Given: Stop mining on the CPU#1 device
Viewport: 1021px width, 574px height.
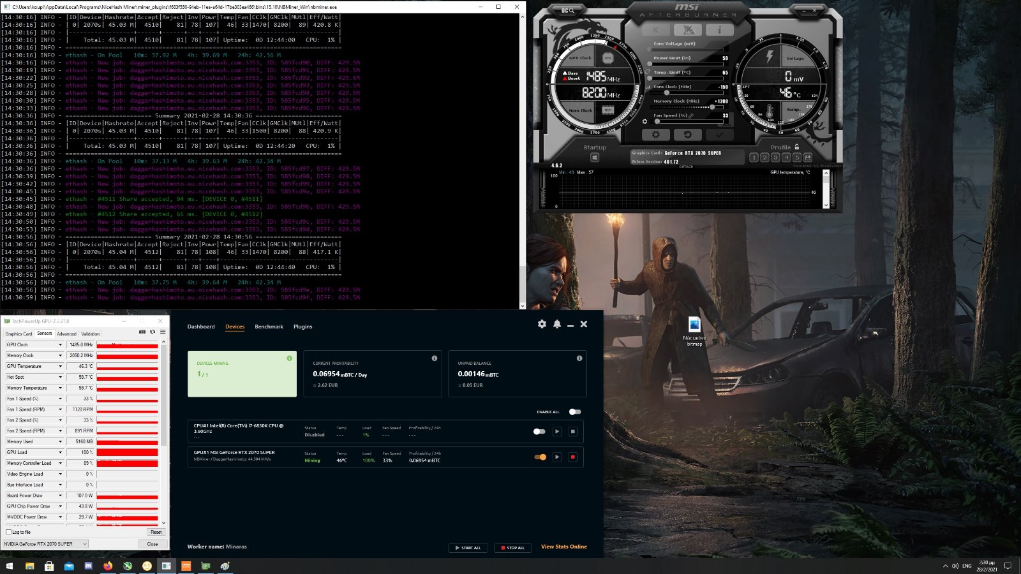Looking at the screenshot, I should pyautogui.click(x=572, y=432).
